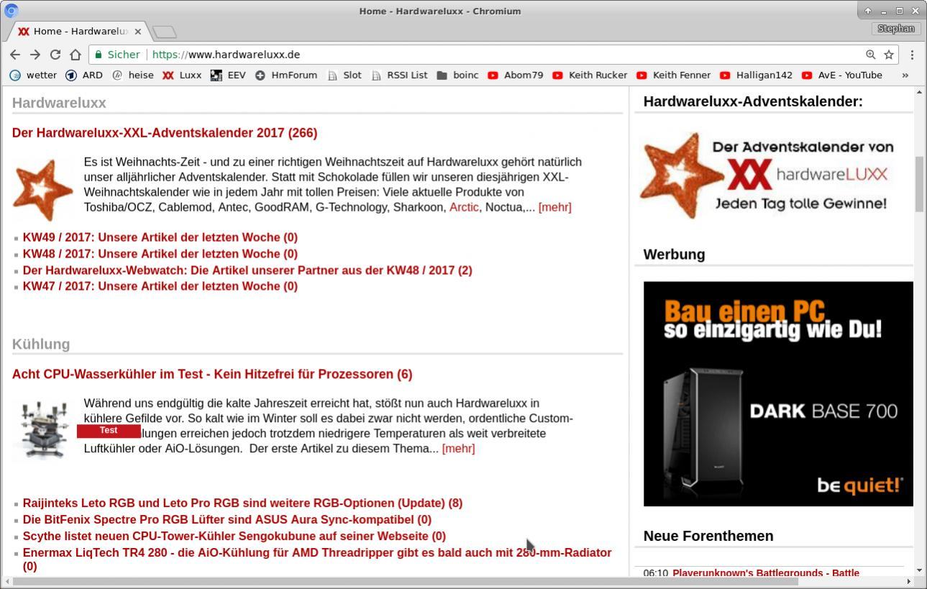Screen dimensions: 927x589
Task: Reload the Hardwareluxx page
Action: (55, 55)
